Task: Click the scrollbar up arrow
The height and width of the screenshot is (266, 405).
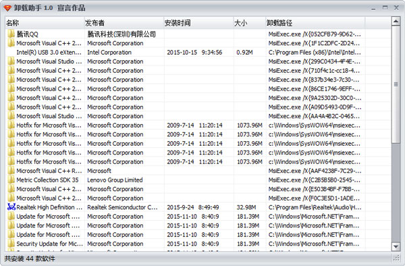Action: [x=396, y=22]
